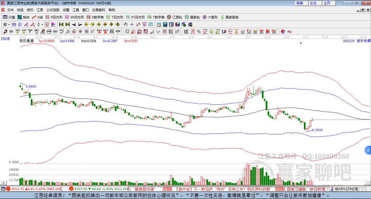Open the 板块 sector view

click(x=24, y=17)
